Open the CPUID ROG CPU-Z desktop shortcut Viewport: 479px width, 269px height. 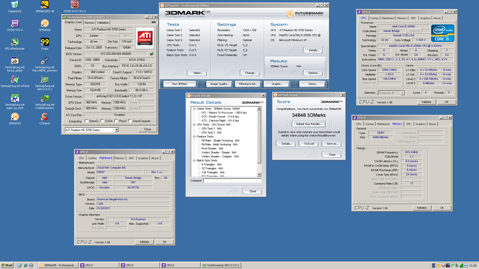coord(75,7)
